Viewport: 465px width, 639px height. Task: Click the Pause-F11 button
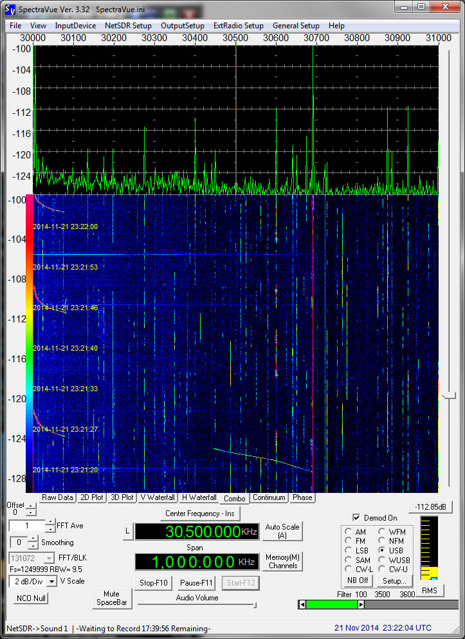[196, 583]
